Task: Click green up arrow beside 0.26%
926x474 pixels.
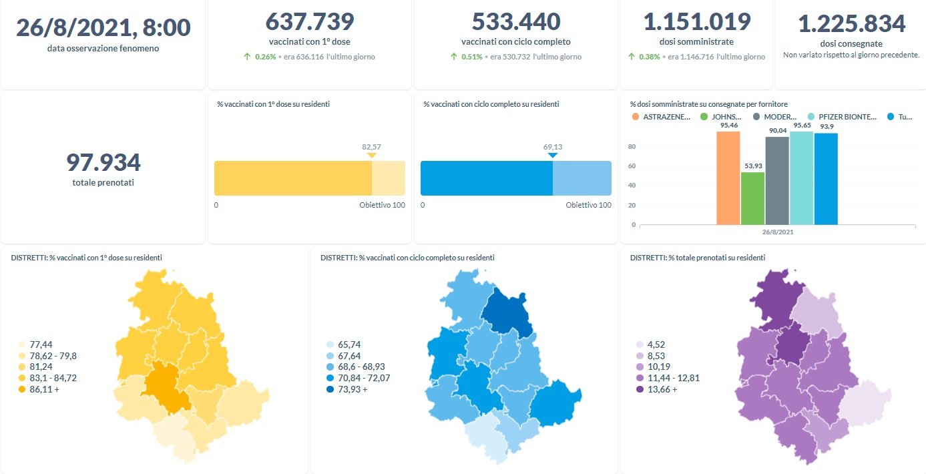Action: (x=247, y=57)
